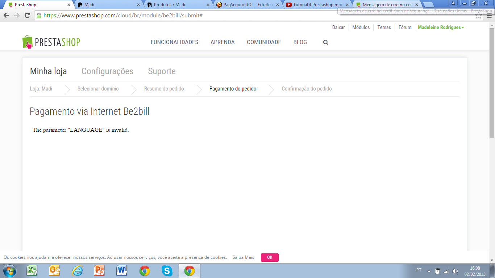495x278 pixels.
Task: Show hidden tray icons arrow
Action: point(429,271)
